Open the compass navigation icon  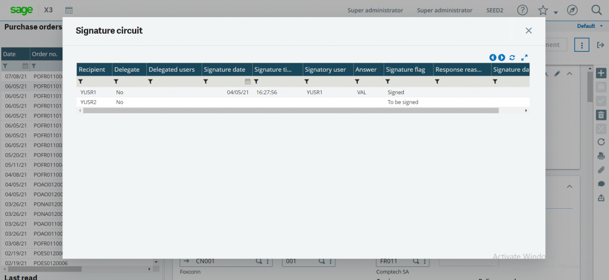coord(572,10)
